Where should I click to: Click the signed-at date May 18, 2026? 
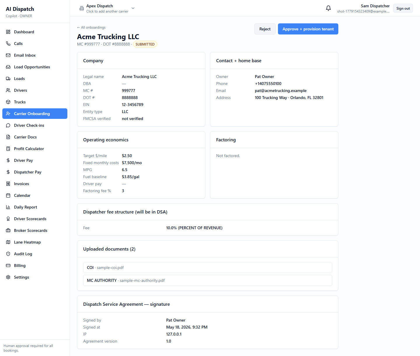tap(187, 327)
